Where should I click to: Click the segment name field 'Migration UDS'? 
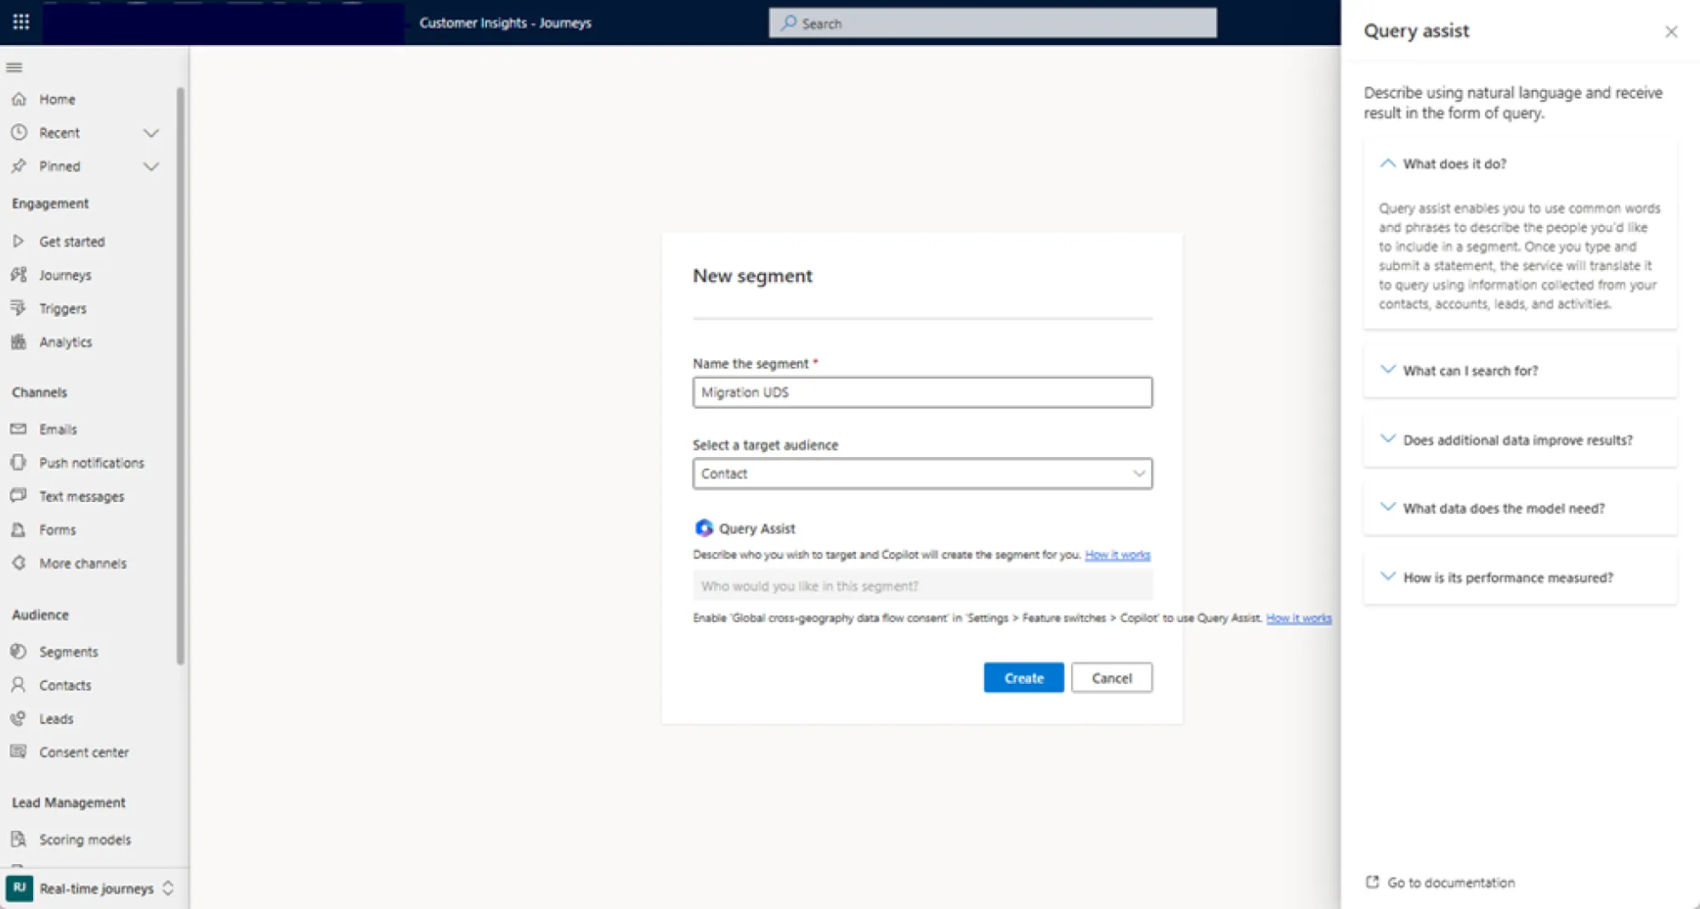[922, 392]
